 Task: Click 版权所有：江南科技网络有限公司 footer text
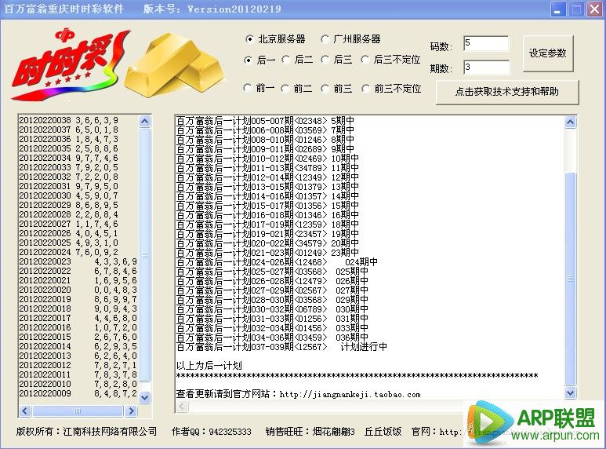86,432
